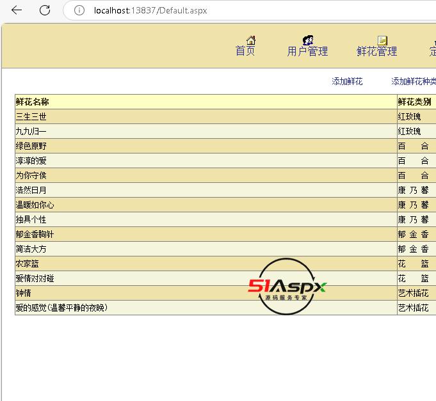Image resolution: width=436 pixels, height=401 pixels.
Task: Click 康乃馨 category in 独具个性 row
Action: [413, 219]
